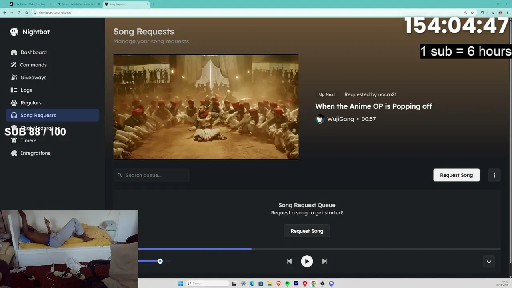The width and height of the screenshot is (512, 288).
Task: Open a new browser tab
Action: point(154,4)
